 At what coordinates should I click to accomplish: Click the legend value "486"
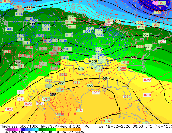tap(14, 132)
